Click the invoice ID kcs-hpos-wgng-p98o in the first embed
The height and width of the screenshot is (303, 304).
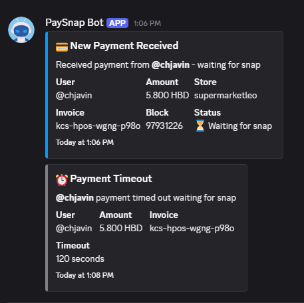click(98, 126)
